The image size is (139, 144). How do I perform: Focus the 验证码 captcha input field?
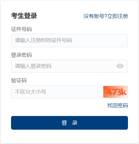coord(57,92)
